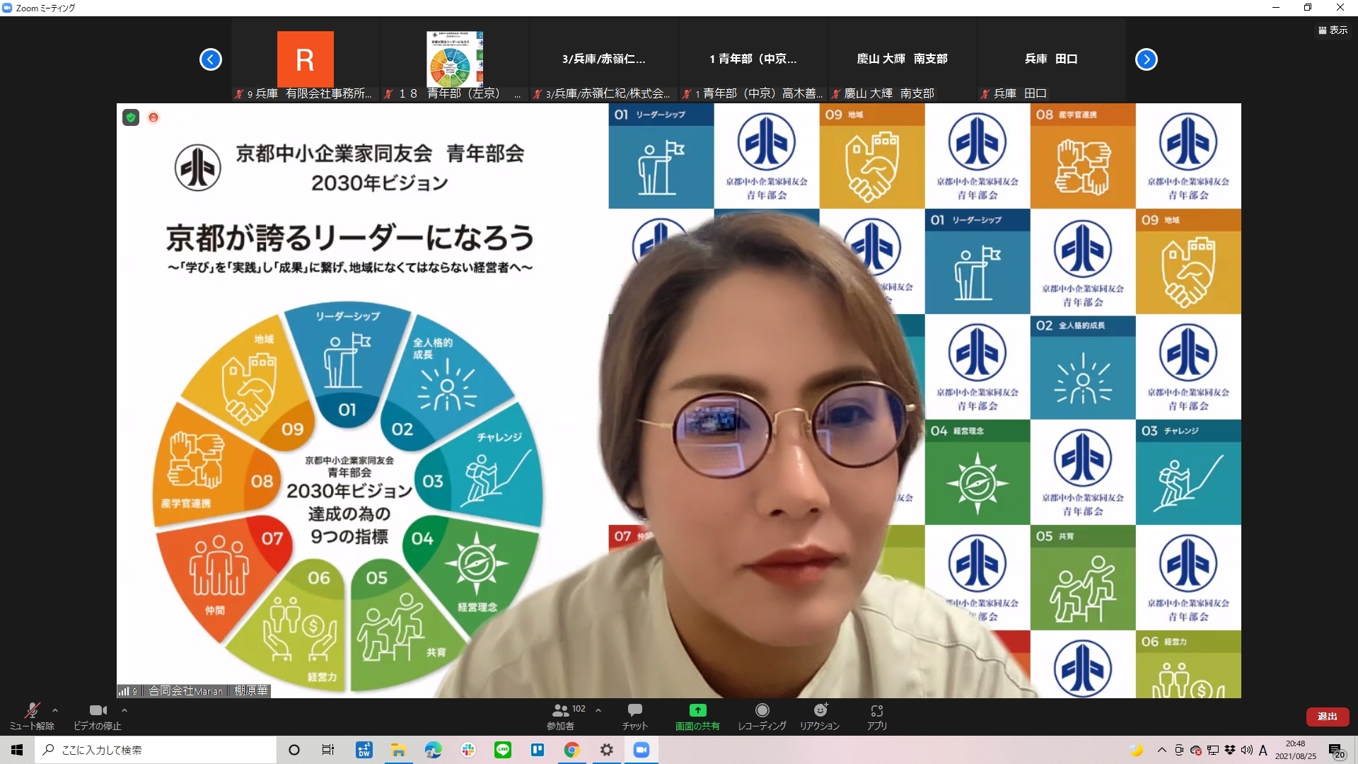Viewport: 1358px width, 764px height.
Task: Select participant tile 3/兵庫/赤嶺仁
Action: 604,59
